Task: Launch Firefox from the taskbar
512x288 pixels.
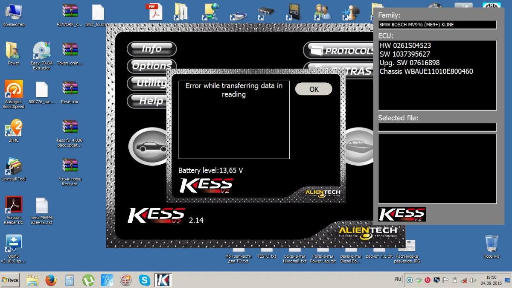Action: pos(51,280)
